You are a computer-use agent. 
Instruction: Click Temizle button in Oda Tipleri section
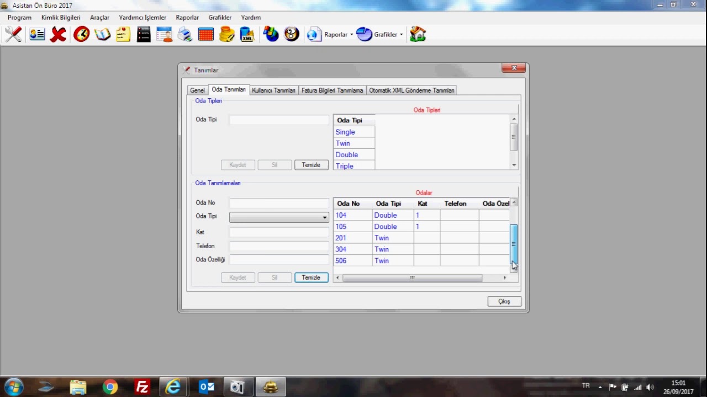point(311,165)
